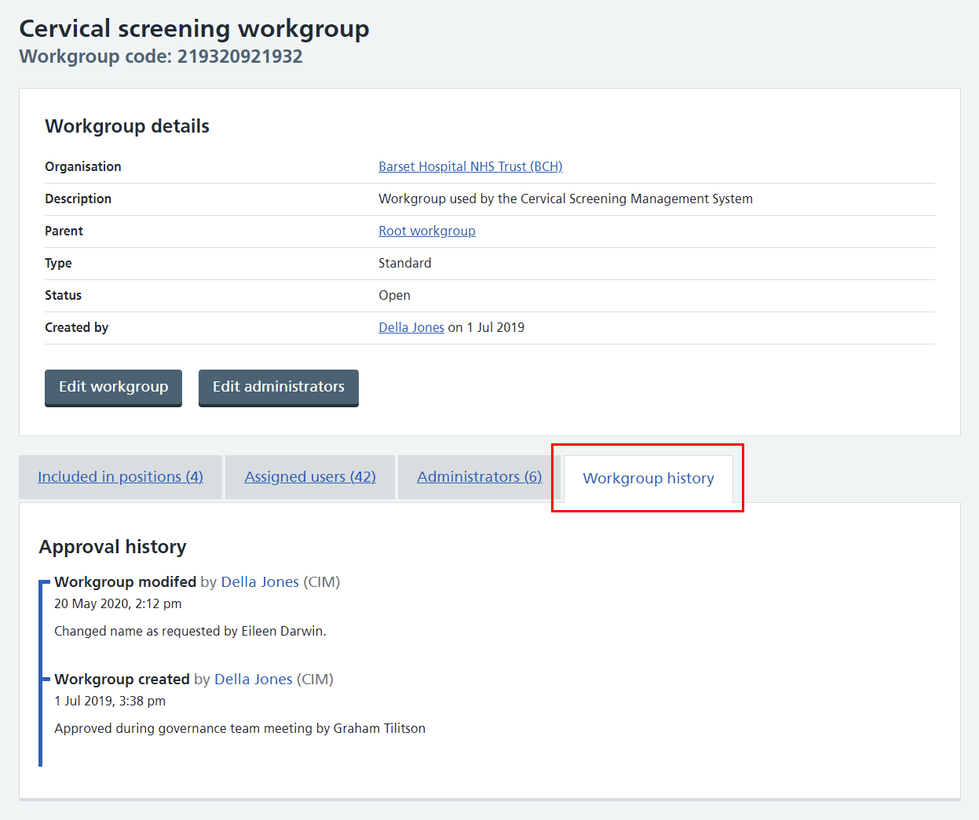Click the Workgroup details heading
The height and width of the screenshot is (820, 979).
click(x=127, y=126)
